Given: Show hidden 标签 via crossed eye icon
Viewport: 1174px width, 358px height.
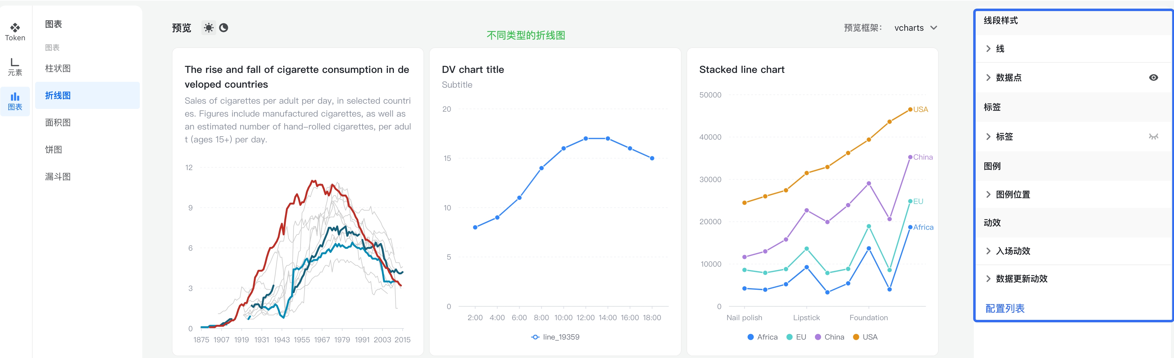Looking at the screenshot, I should 1153,137.
